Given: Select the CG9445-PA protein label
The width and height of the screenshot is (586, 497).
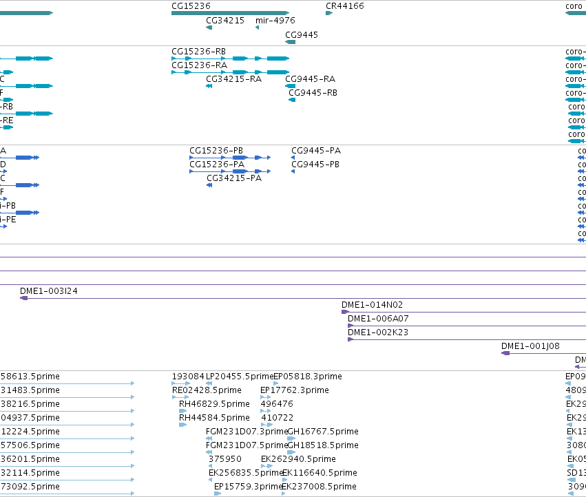Looking at the screenshot, I should click(x=316, y=151).
